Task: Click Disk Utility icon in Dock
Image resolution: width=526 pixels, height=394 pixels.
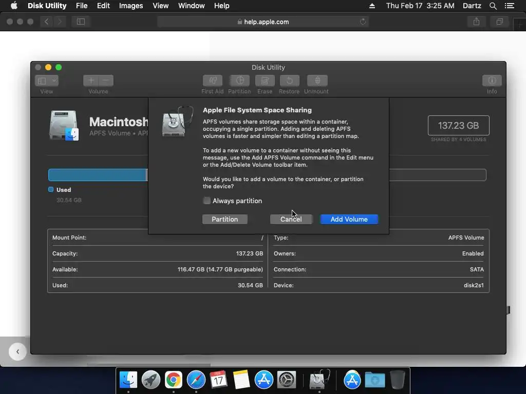Action: coord(319,379)
